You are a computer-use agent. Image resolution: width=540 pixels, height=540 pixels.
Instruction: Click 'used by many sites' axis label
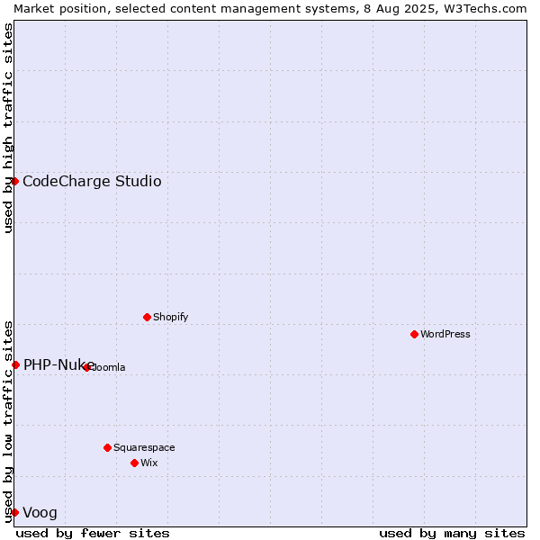[452, 534]
